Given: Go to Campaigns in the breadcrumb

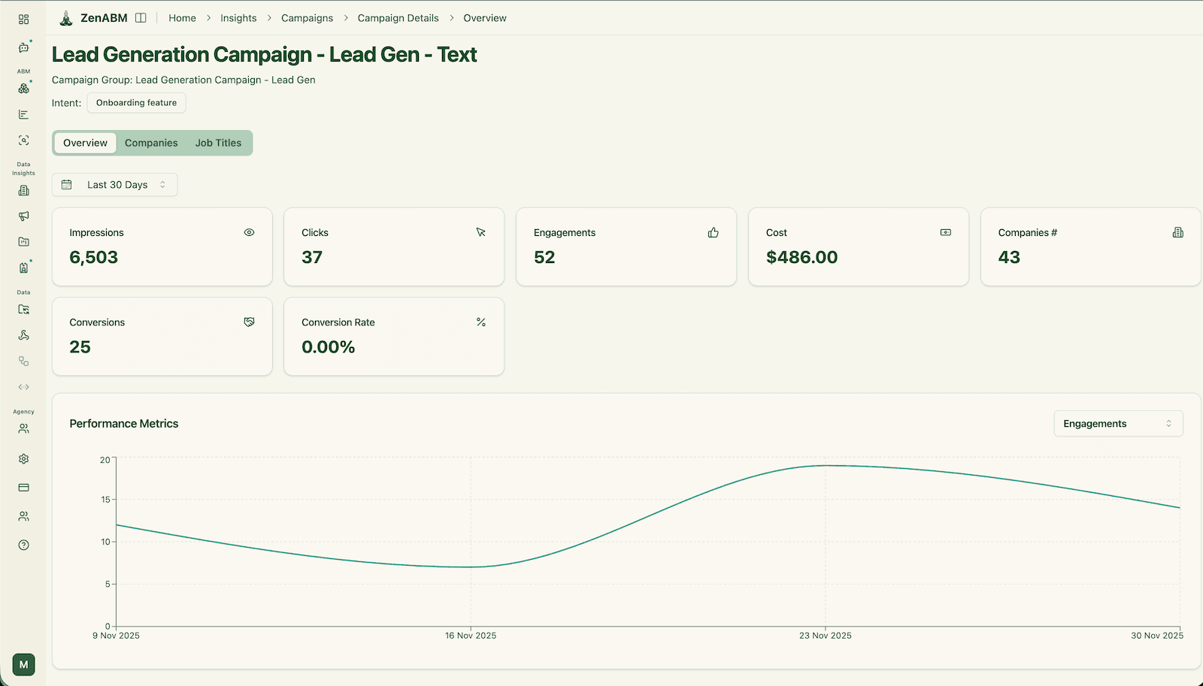Looking at the screenshot, I should pyautogui.click(x=307, y=18).
